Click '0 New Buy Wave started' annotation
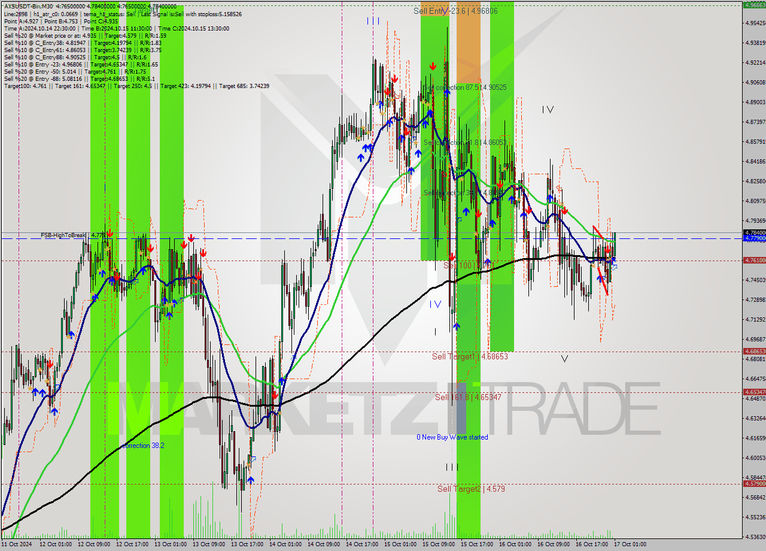This screenshot has width=766, height=551. 452,437
